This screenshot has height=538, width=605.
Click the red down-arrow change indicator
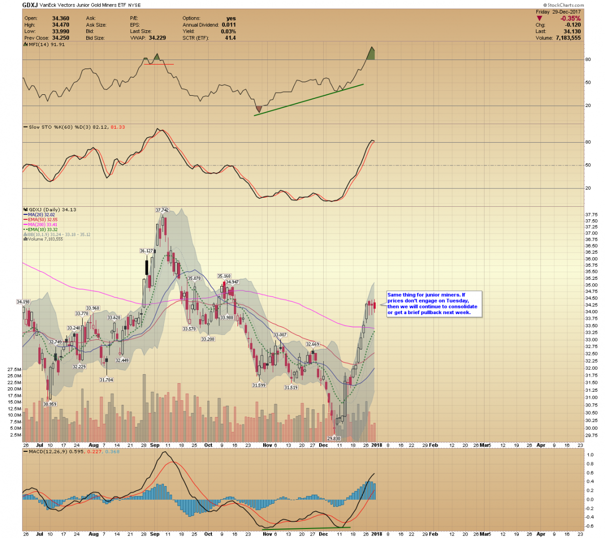pos(539,19)
